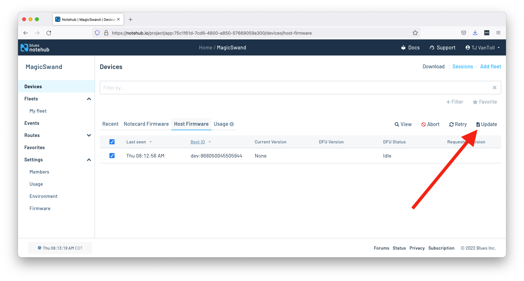
Task: Switch to the Recent tab
Action: coord(110,124)
